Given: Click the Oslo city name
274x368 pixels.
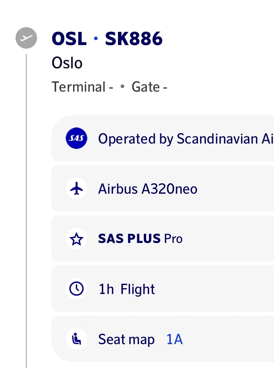Looking at the screenshot, I should point(67,63).
